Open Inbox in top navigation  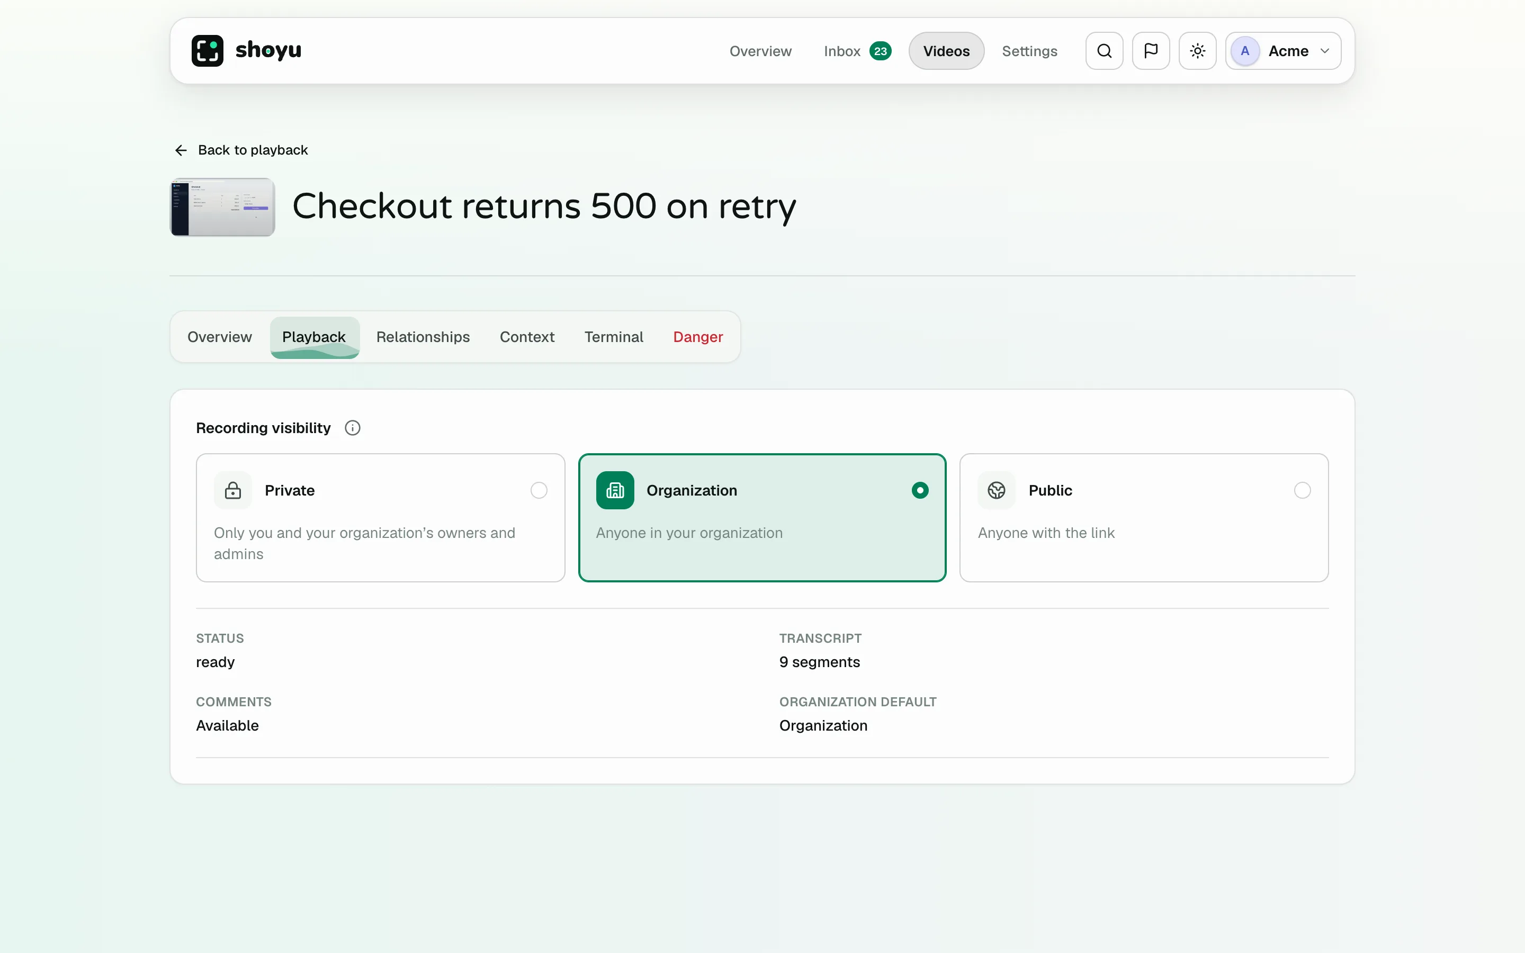857,51
